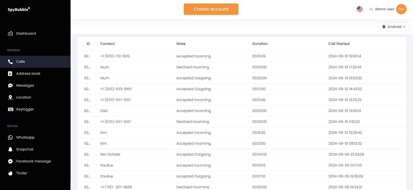The width and height of the screenshot is (413, 190).
Task: Click timestamp 2024-09-10 09:12:32
Action: [345, 144]
